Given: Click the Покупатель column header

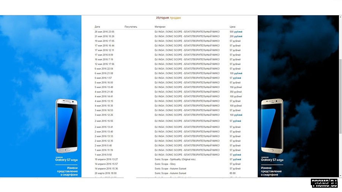Looking at the screenshot, I should pyautogui.click(x=131, y=27).
